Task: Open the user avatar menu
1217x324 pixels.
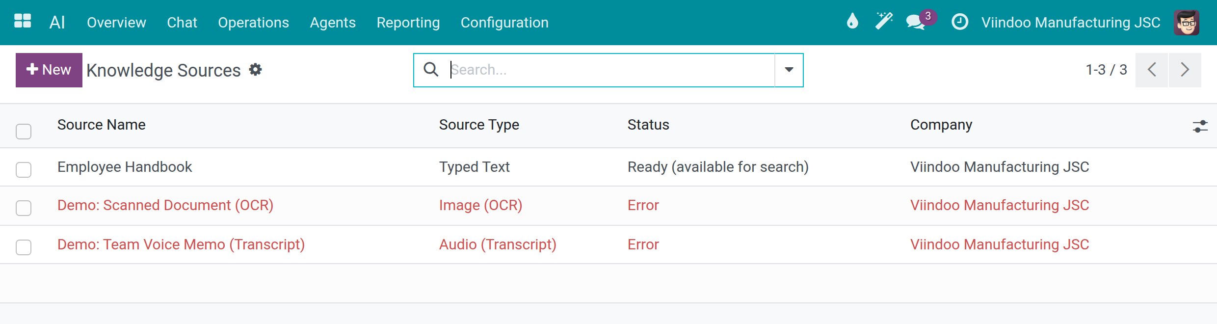Action: coord(1187,23)
